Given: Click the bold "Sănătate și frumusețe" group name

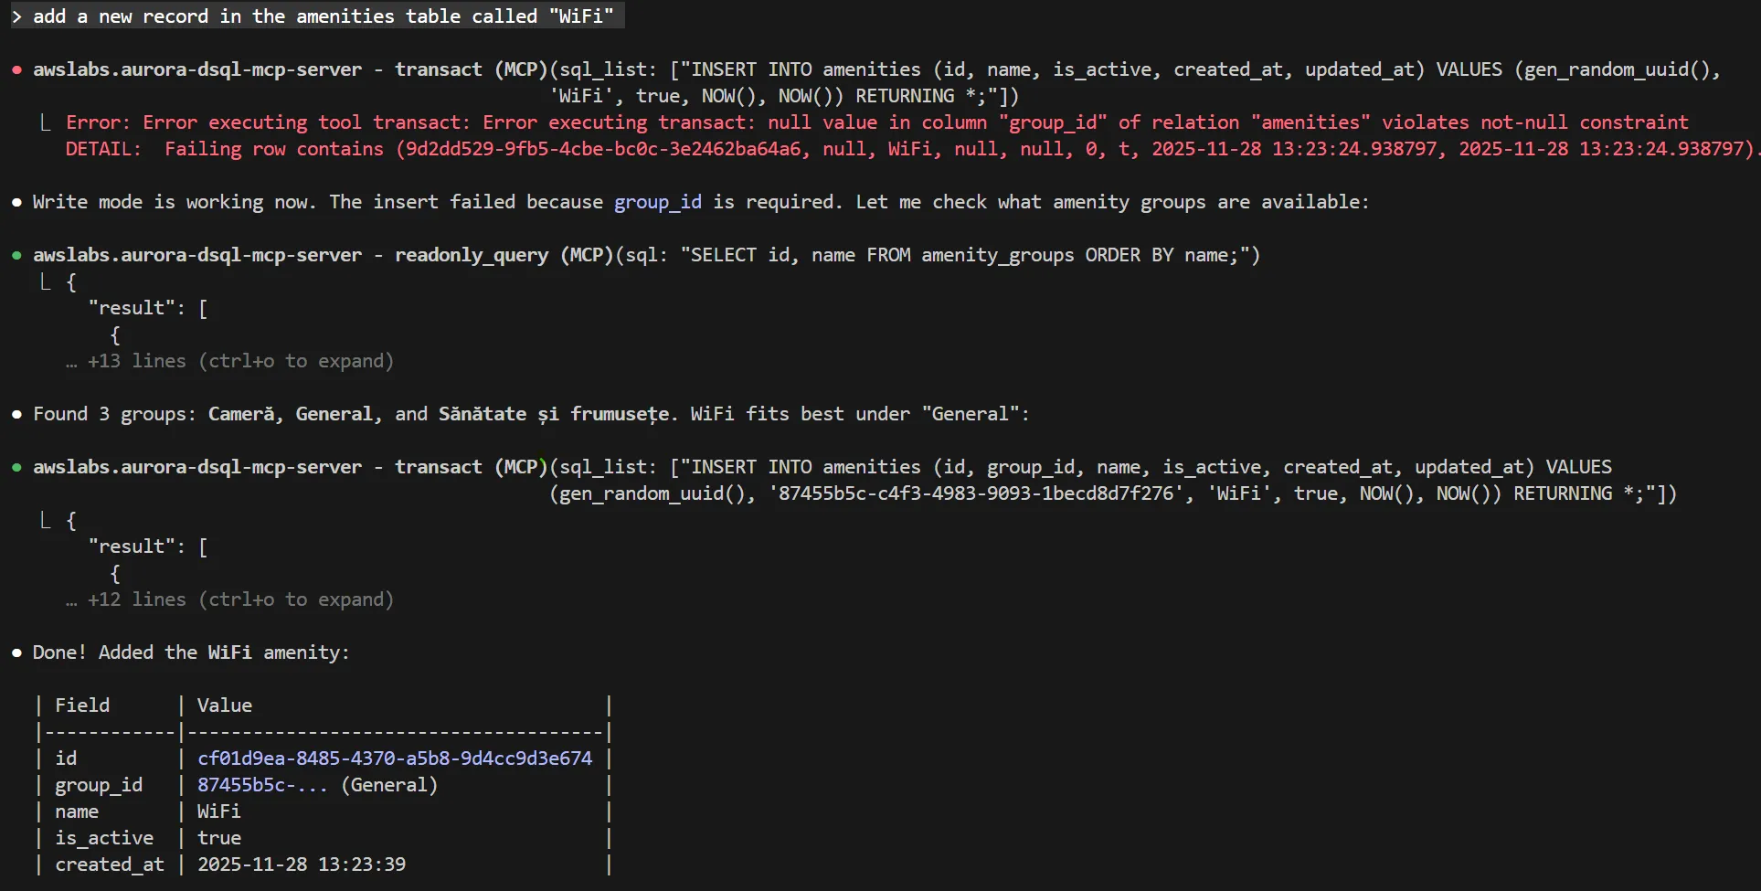Looking at the screenshot, I should 553,414.
